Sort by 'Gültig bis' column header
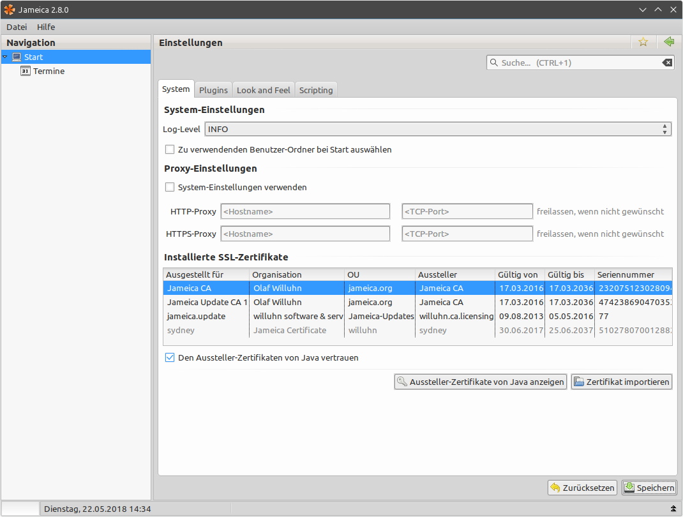 pos(570,275)
